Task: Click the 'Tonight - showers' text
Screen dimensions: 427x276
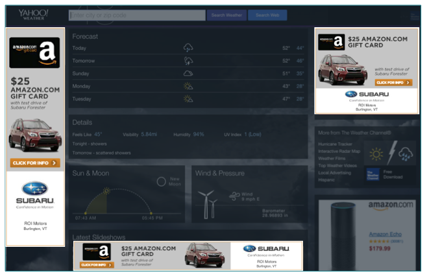Action: [x=90, y=144]
